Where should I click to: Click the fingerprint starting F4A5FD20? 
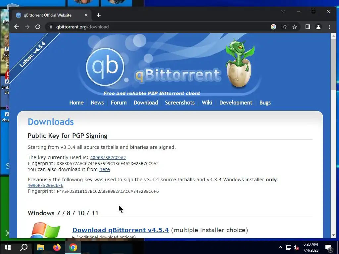coord(108,191)
